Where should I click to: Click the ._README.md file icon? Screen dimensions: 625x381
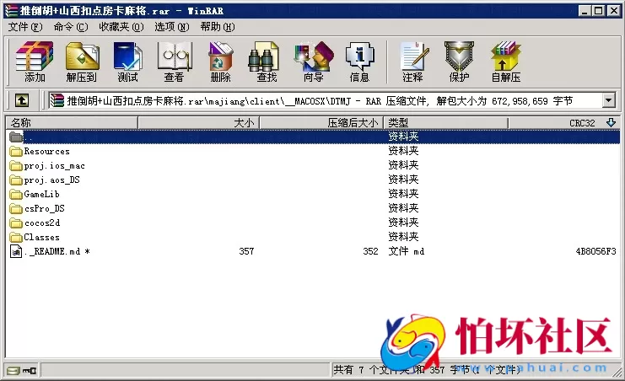coord(16,251)
